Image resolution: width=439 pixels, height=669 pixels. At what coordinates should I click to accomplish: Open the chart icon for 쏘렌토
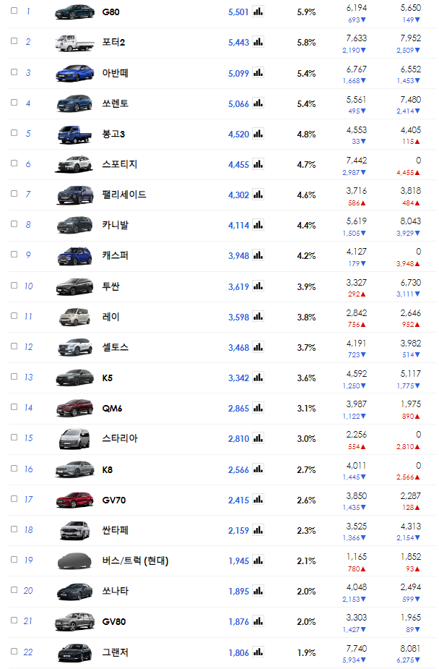[258, 103]
